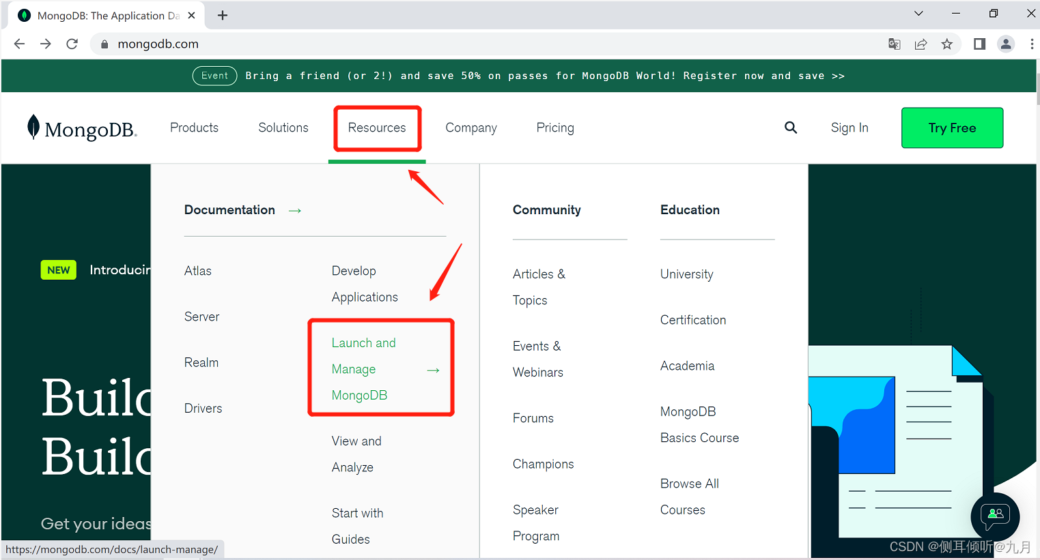Open the Products menu

195,128
